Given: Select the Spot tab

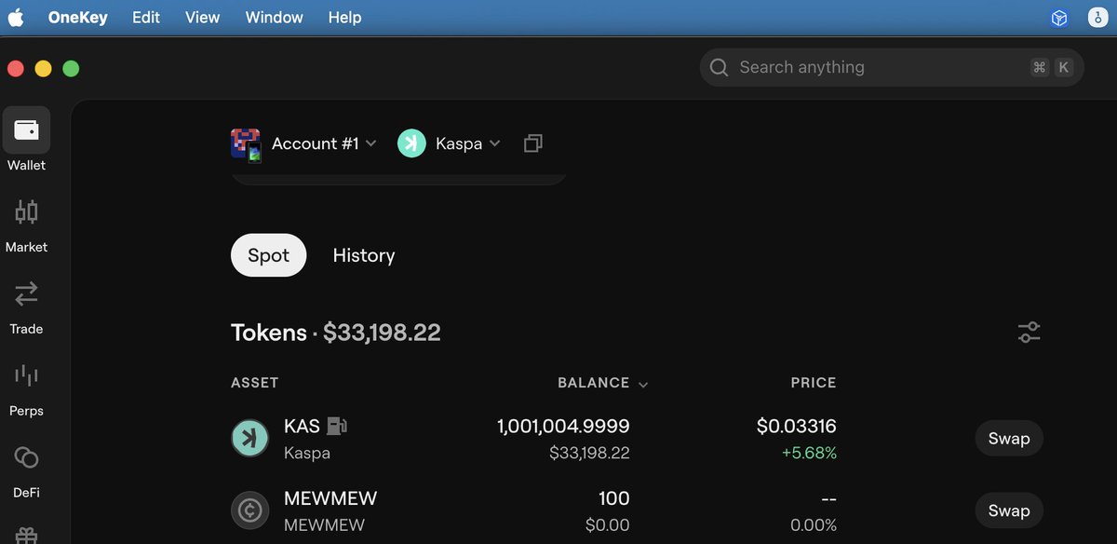Looking at the screenshot, I should [268, 255].
